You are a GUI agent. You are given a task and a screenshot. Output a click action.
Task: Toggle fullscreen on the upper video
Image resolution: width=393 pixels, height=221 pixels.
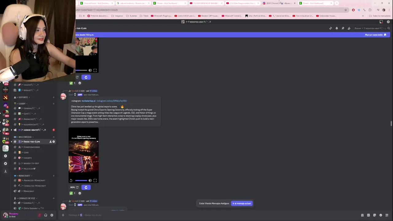pos(95,70)
